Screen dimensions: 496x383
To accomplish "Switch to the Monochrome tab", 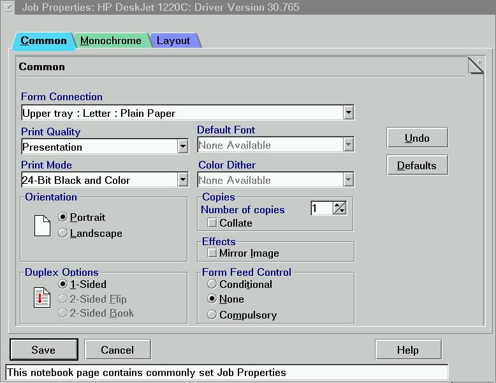I will [x=111, y=41].
